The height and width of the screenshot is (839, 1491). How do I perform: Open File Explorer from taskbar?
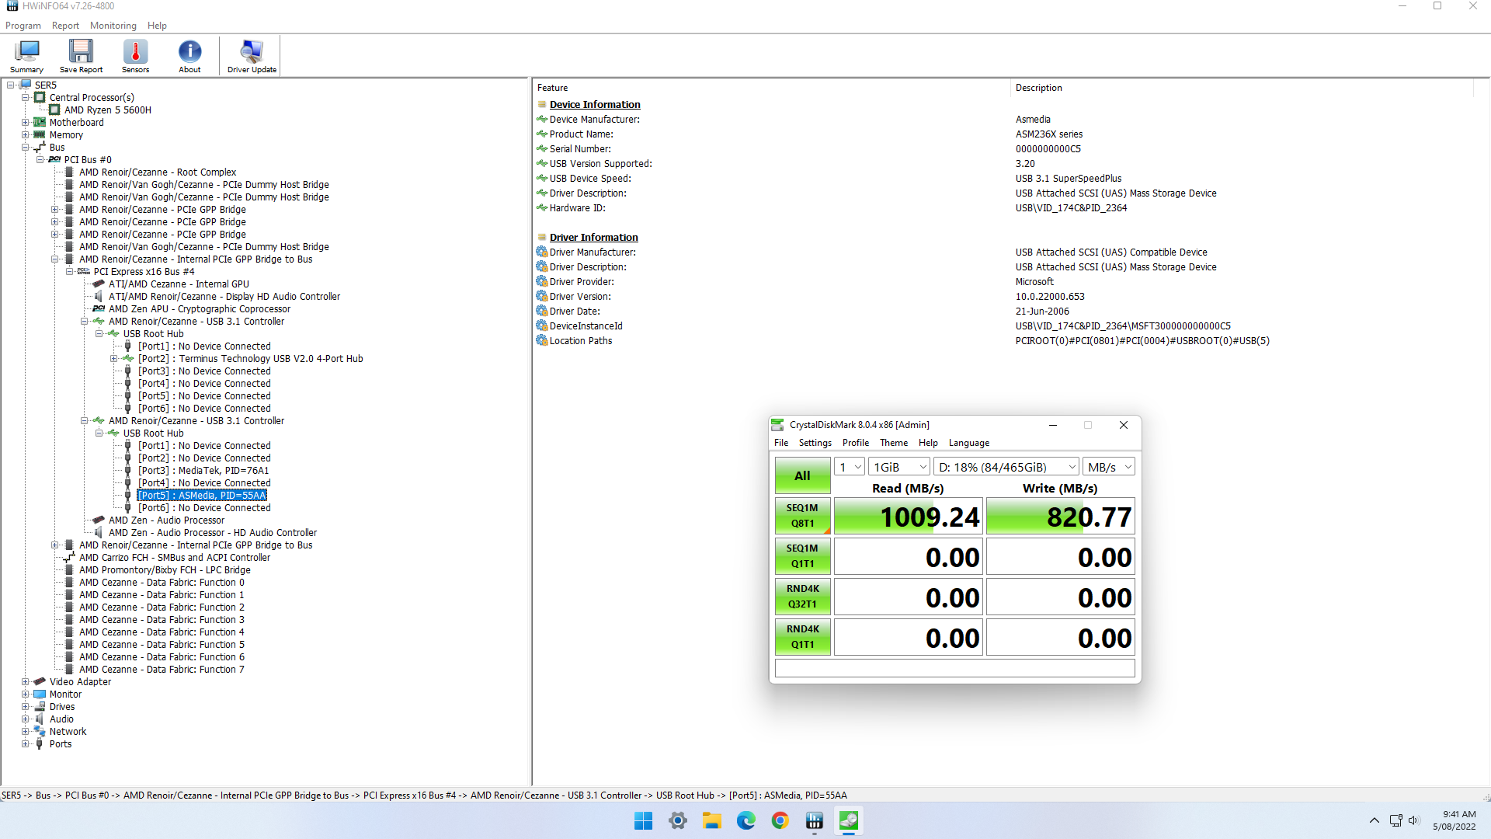pos(712,821)
